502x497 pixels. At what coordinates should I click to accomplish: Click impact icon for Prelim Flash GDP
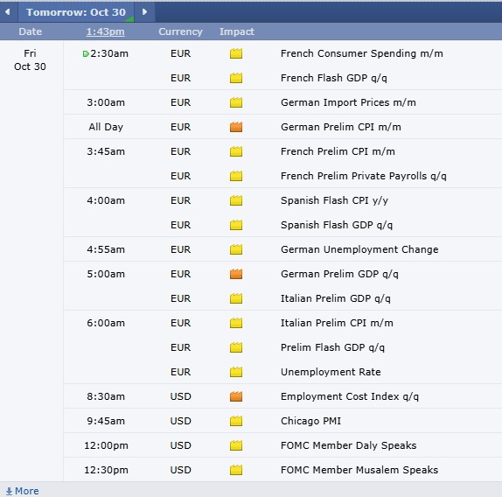click(x=236, y=347)
